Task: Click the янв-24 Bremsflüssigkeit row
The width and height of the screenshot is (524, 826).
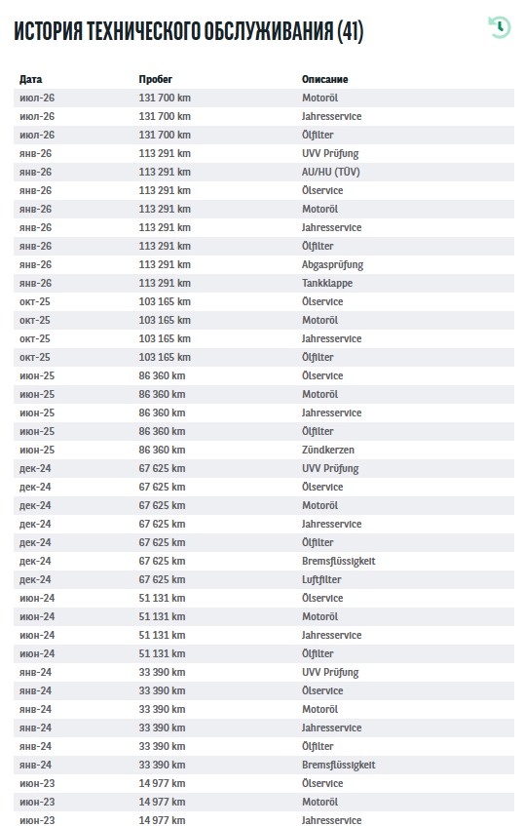Action: [264, 765]
